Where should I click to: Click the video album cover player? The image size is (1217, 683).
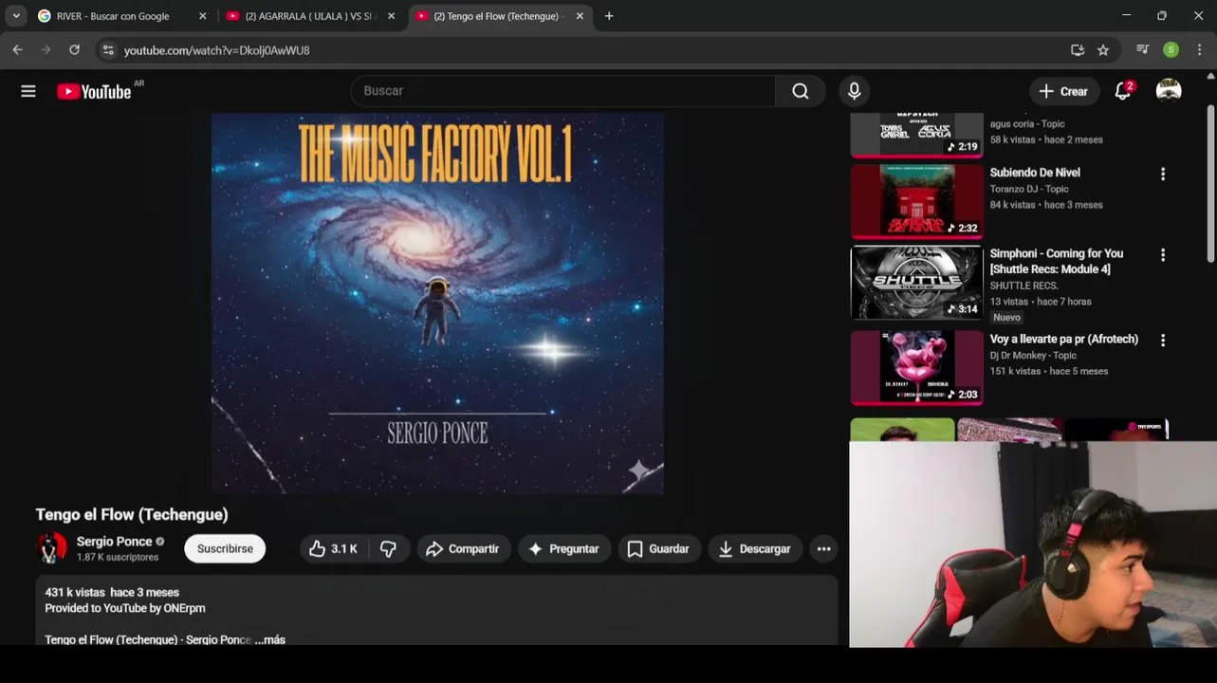click(x=437, y=304)
